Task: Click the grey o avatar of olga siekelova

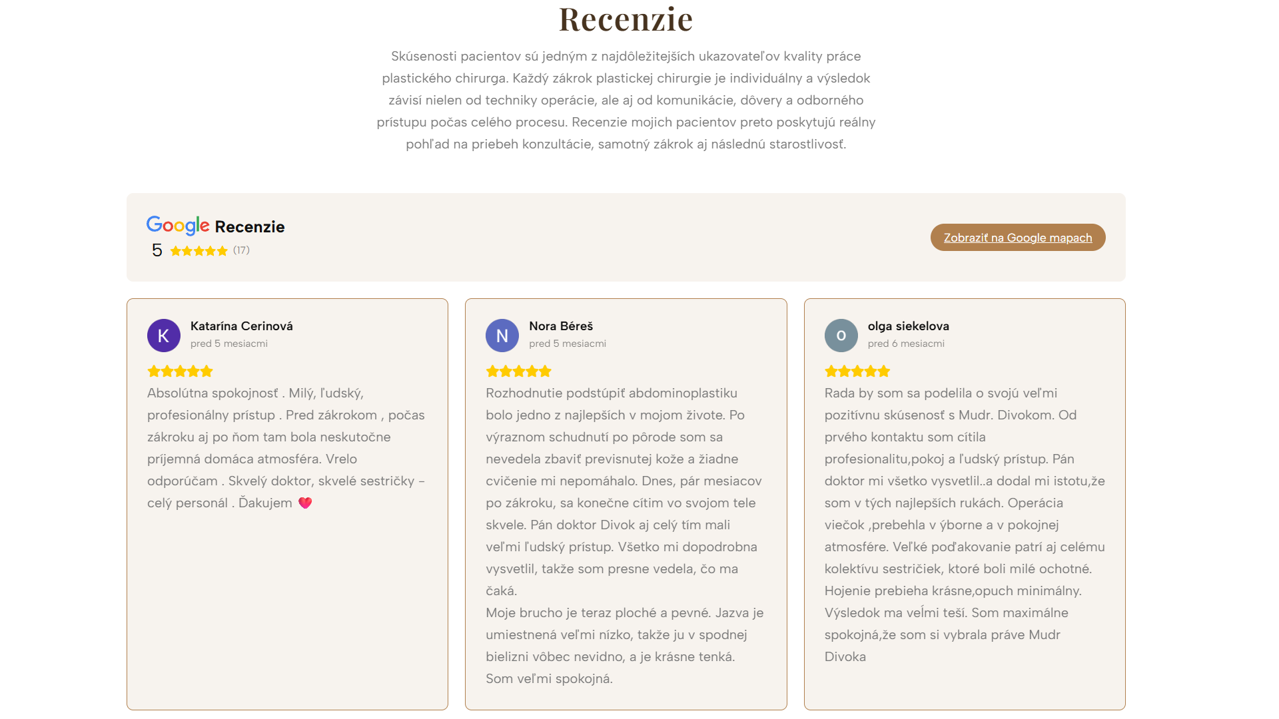Action: point(841,336)
